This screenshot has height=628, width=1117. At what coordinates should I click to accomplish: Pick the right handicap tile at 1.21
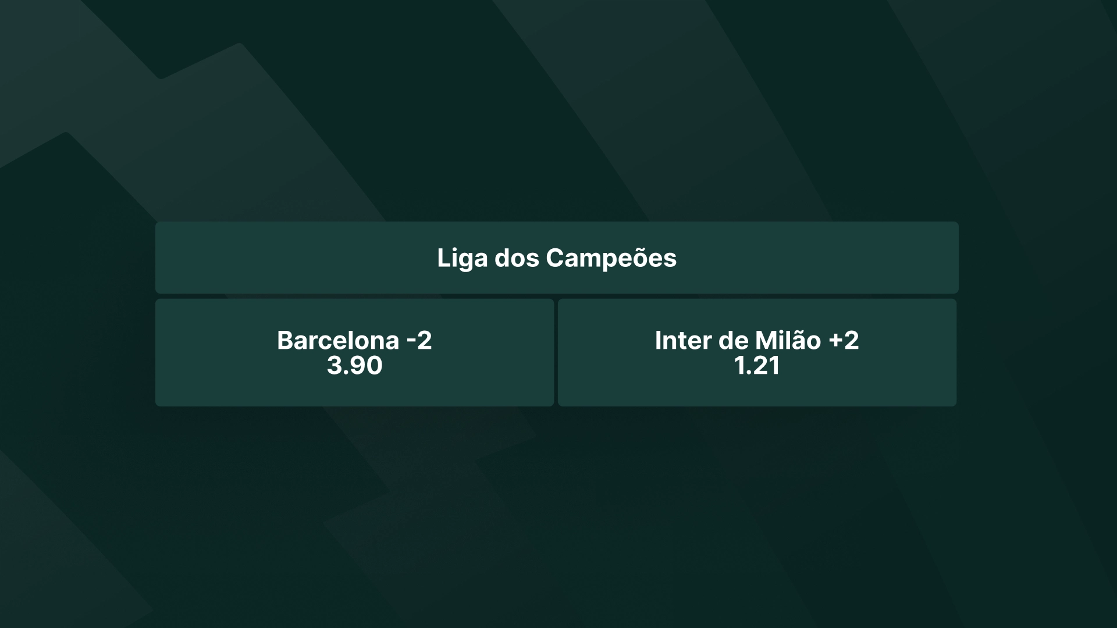coord(757,352)
